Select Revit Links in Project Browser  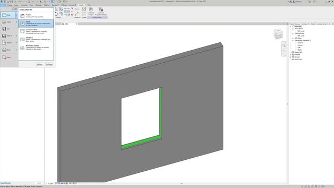(x=298, y=59)
